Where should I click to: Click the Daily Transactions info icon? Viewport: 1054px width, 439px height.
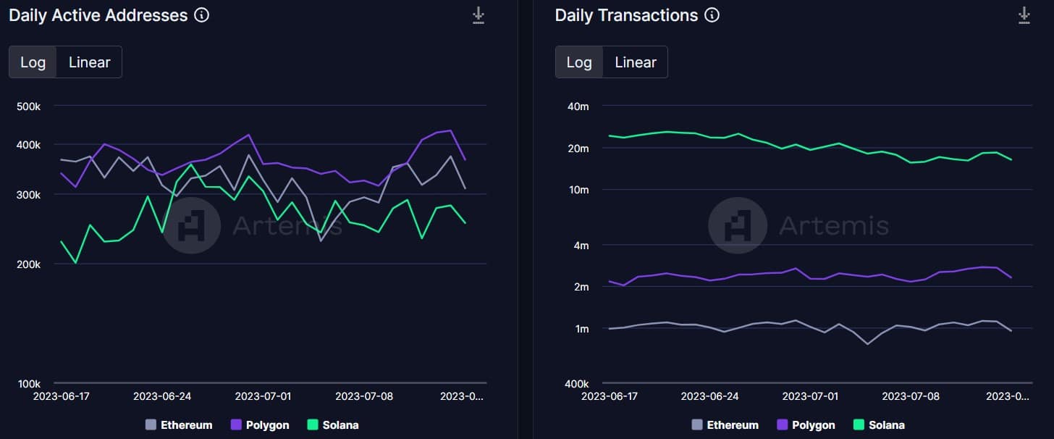(x=712, y=15)
